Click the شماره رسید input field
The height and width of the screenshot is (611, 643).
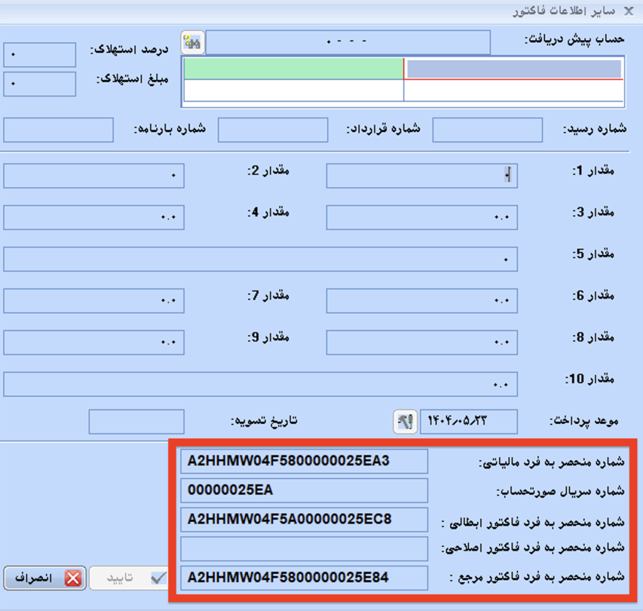pyautogui.click(x=487, y=130)
